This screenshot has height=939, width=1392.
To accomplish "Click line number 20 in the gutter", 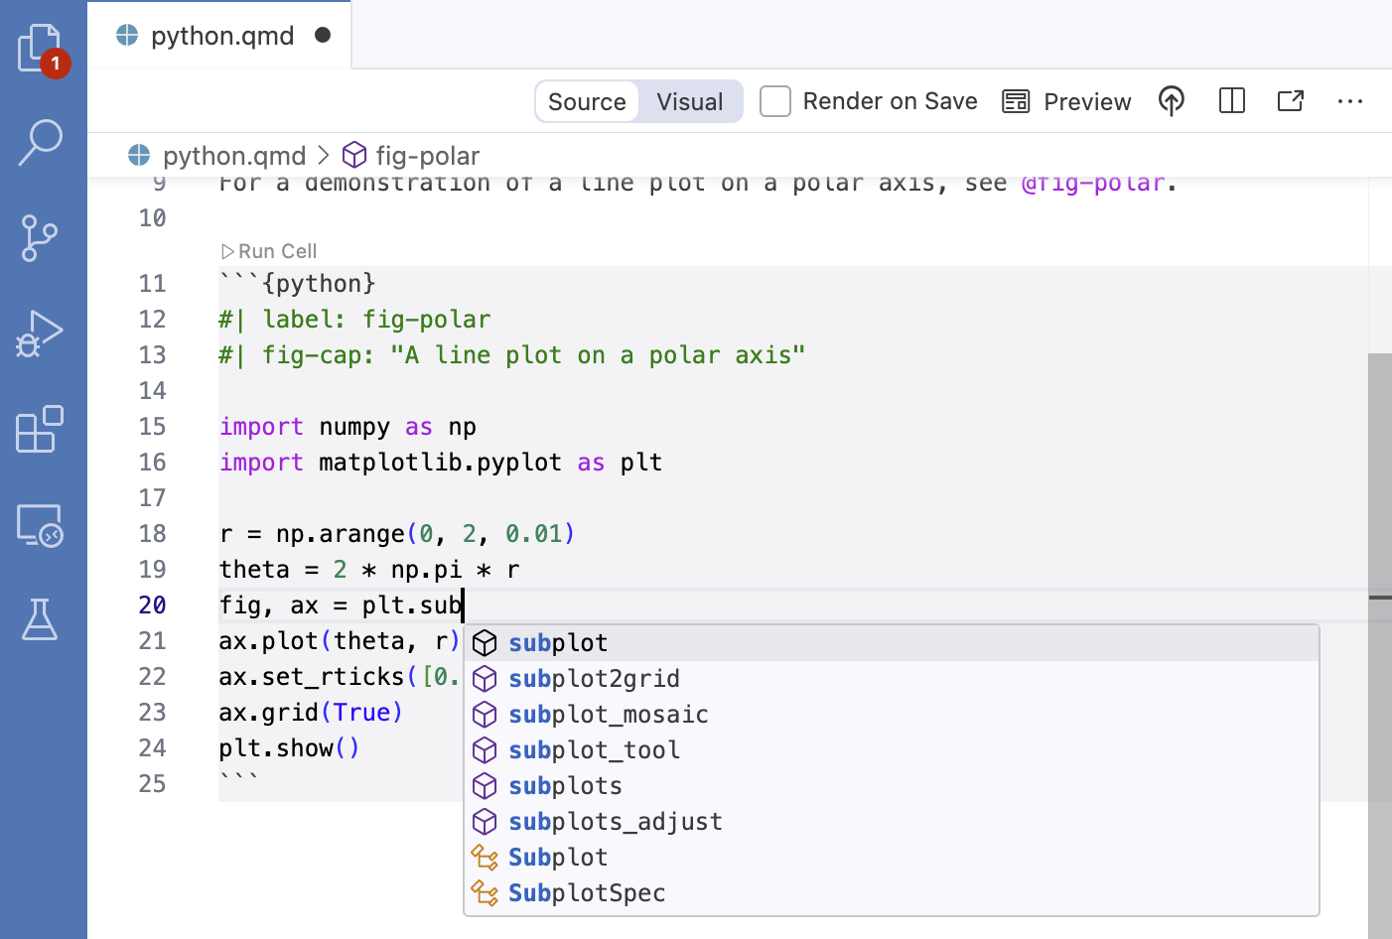I will point(152,605).
